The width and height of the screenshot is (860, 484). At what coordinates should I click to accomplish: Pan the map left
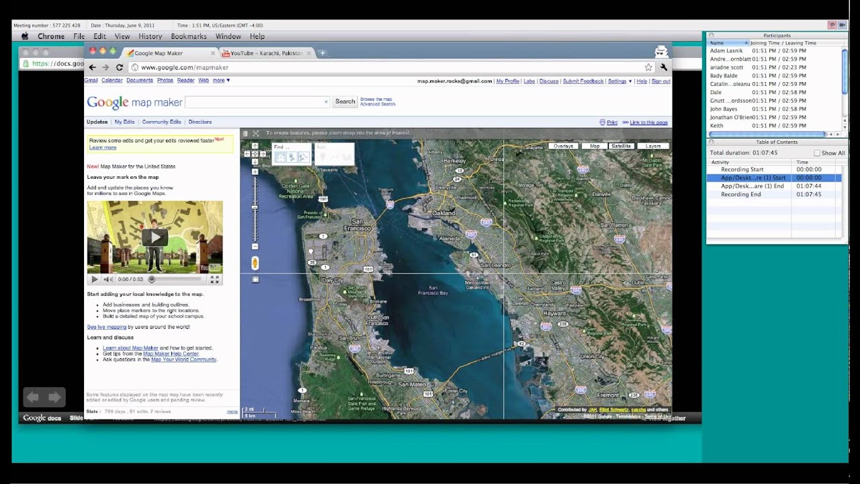pos(247,154)
